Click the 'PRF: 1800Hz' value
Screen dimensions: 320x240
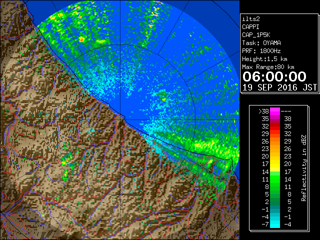coord(261,51)
